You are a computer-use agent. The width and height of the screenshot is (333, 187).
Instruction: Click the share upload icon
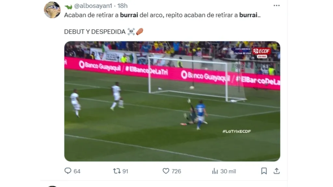(276, 171)
